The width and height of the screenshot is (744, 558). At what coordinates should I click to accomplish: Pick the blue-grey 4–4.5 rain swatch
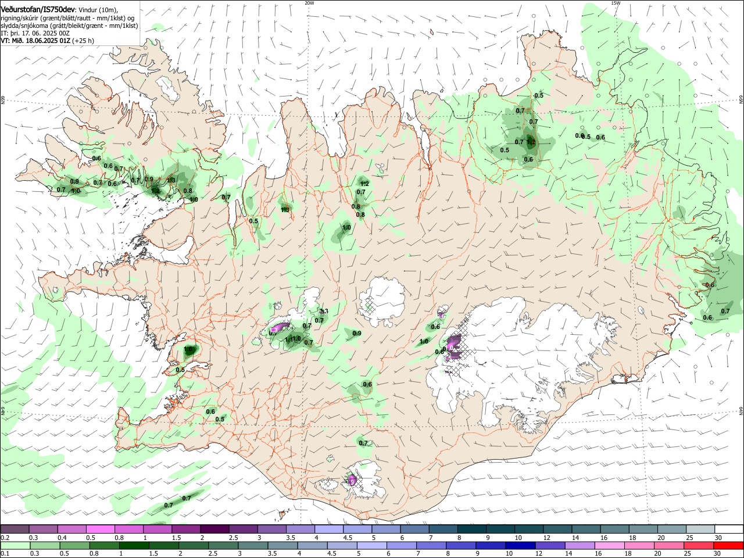(x=312, y=545)
